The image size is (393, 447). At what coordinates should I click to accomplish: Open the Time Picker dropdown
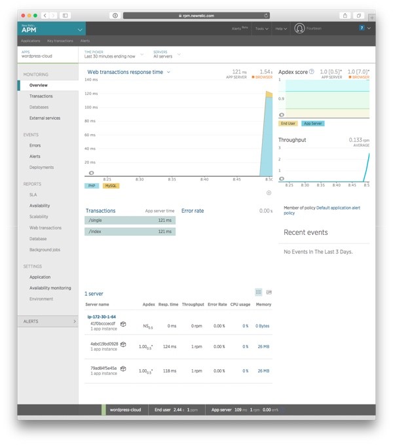point(113,54)
